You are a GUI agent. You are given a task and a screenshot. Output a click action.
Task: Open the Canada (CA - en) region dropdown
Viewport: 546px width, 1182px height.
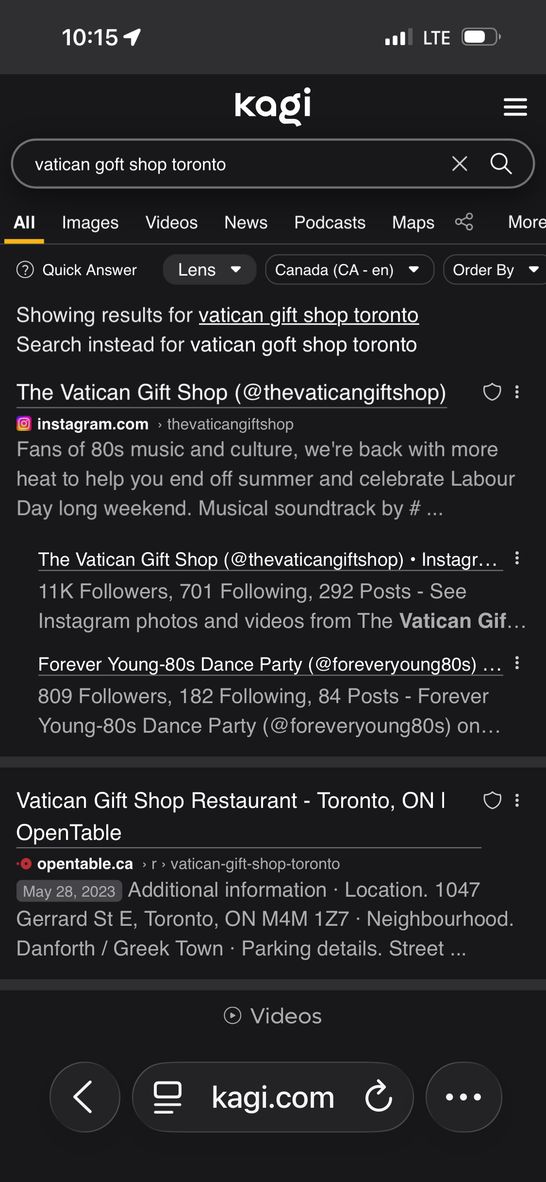tap(349, 270)
